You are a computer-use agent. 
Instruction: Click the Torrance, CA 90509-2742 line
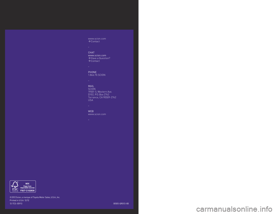(x=102, y=97)
